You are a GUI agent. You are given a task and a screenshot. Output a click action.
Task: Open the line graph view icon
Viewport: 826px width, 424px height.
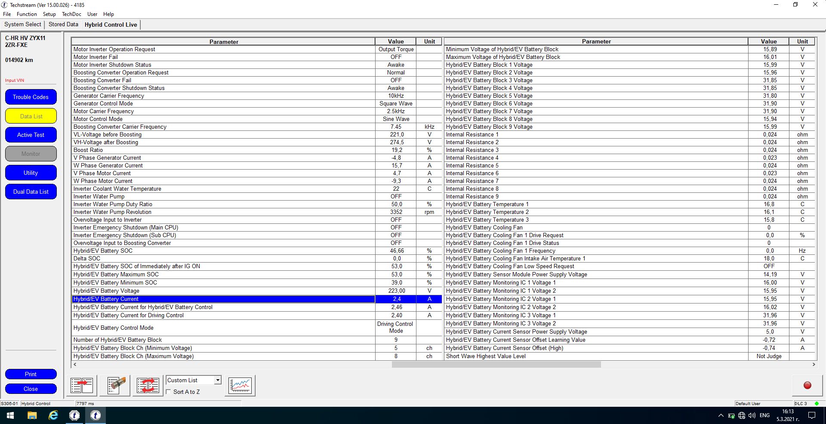pyautogui.click(x=240, y=385)
